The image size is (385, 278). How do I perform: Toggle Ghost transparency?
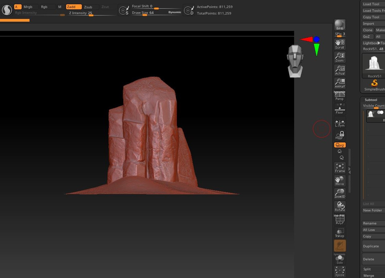click(x=340, y=246)
